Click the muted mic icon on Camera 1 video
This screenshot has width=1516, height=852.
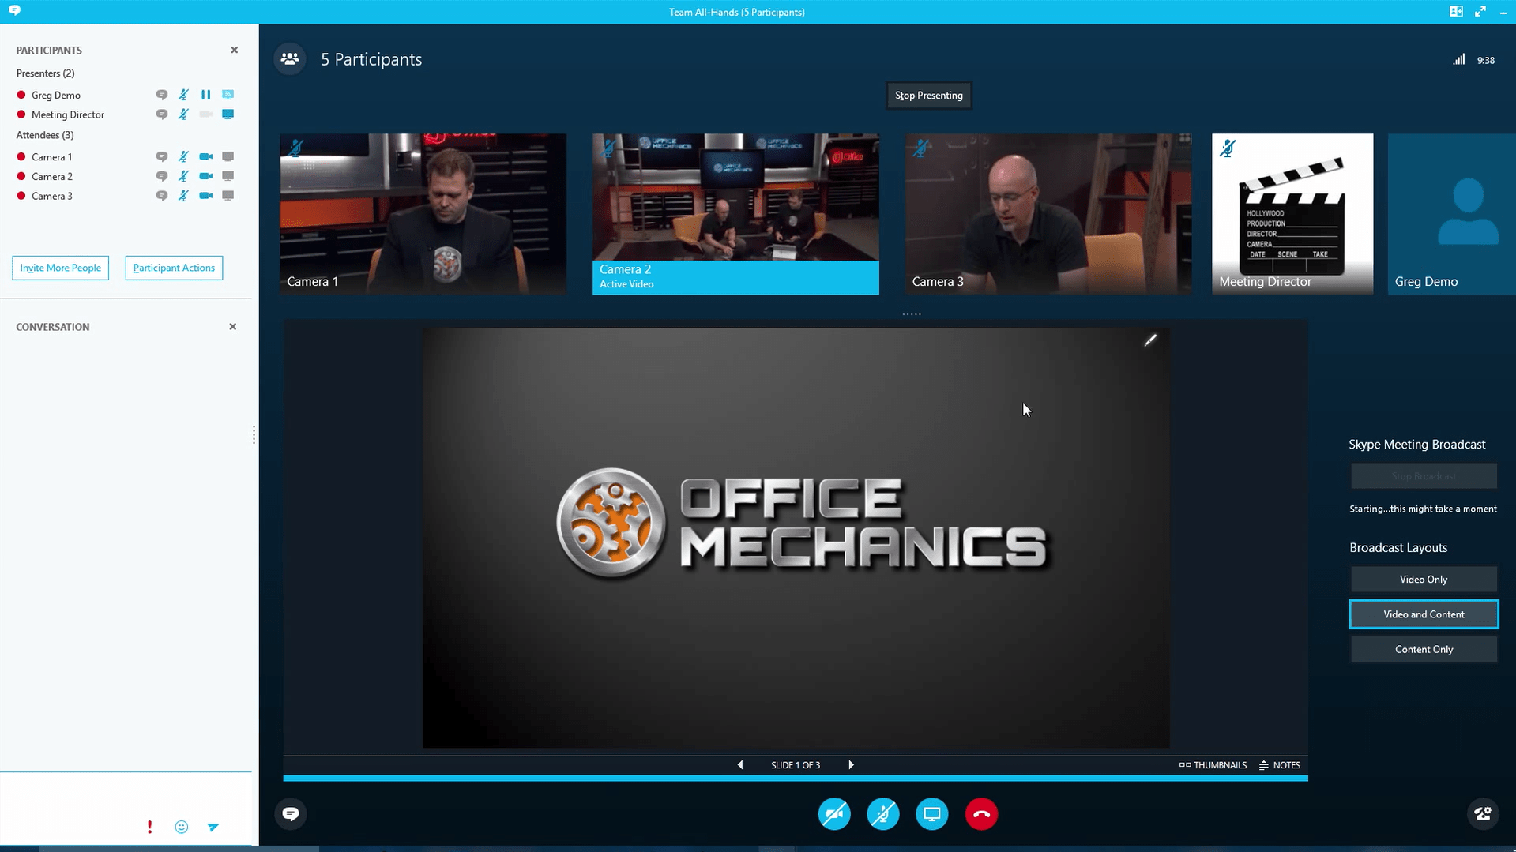coord(295,148)
